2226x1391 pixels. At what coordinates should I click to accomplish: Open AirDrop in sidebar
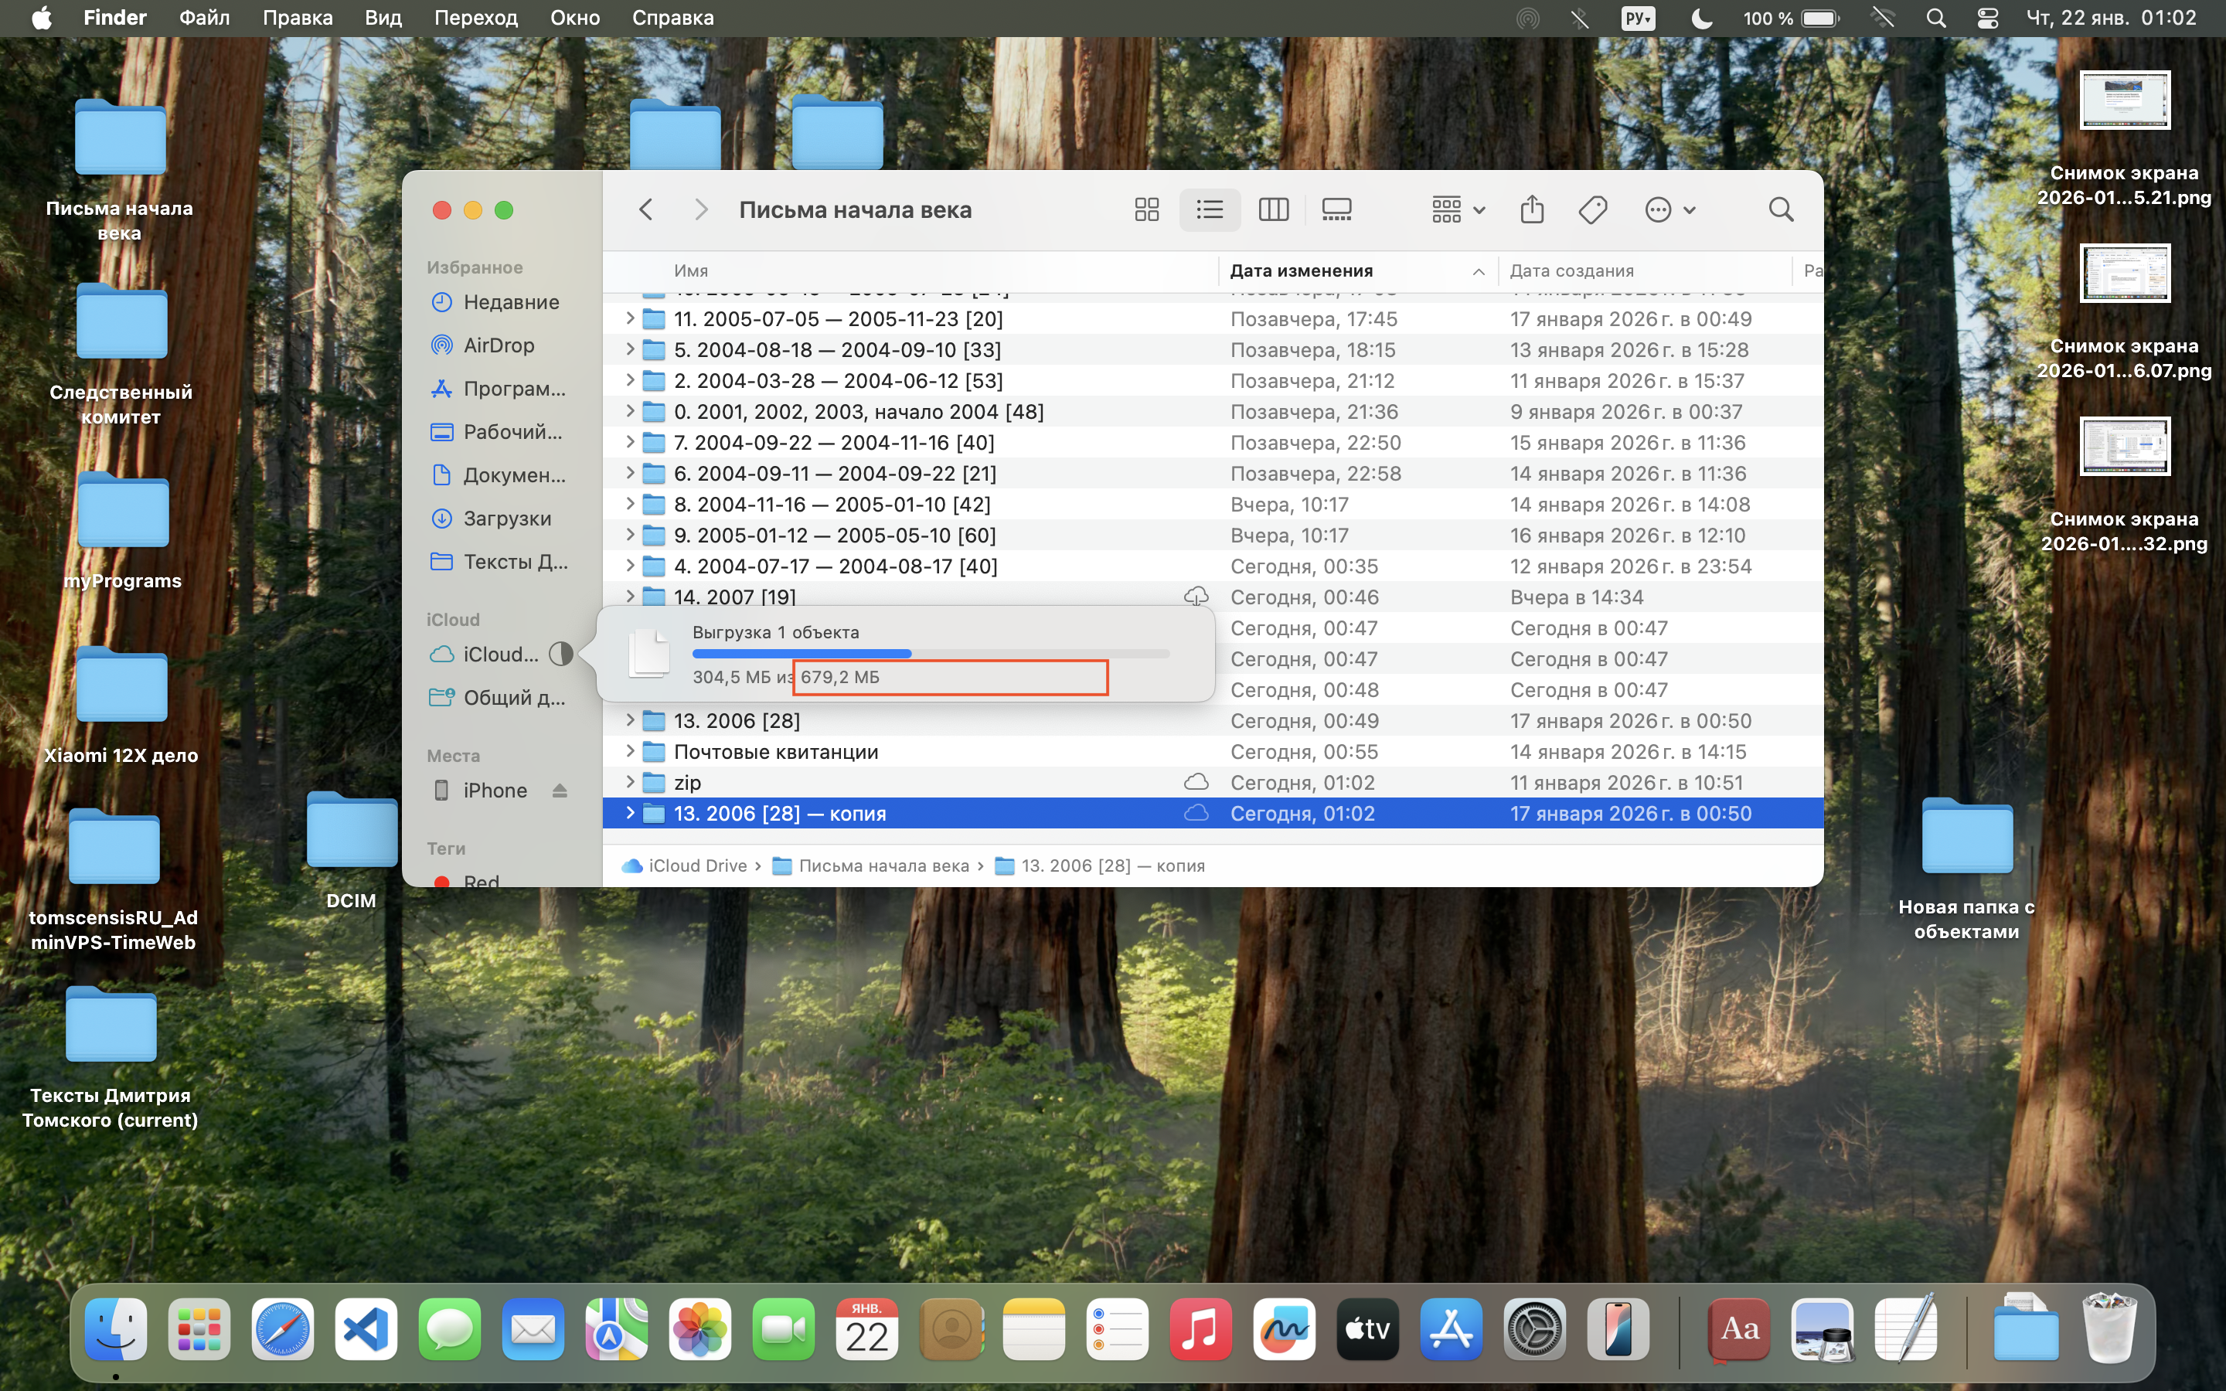(x=498, y=345)
